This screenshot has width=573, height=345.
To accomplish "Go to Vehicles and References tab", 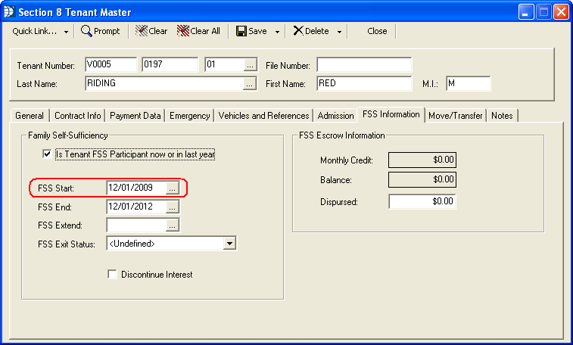I will point(264,116).
